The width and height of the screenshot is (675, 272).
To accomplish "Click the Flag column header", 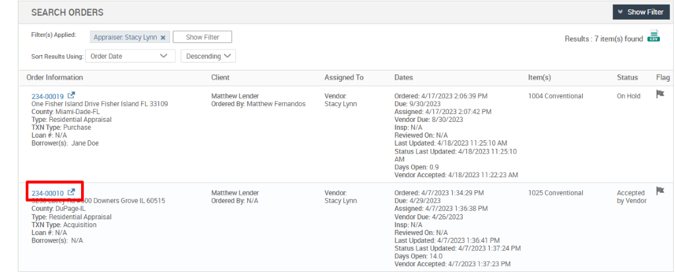I will tap(663, 78).
